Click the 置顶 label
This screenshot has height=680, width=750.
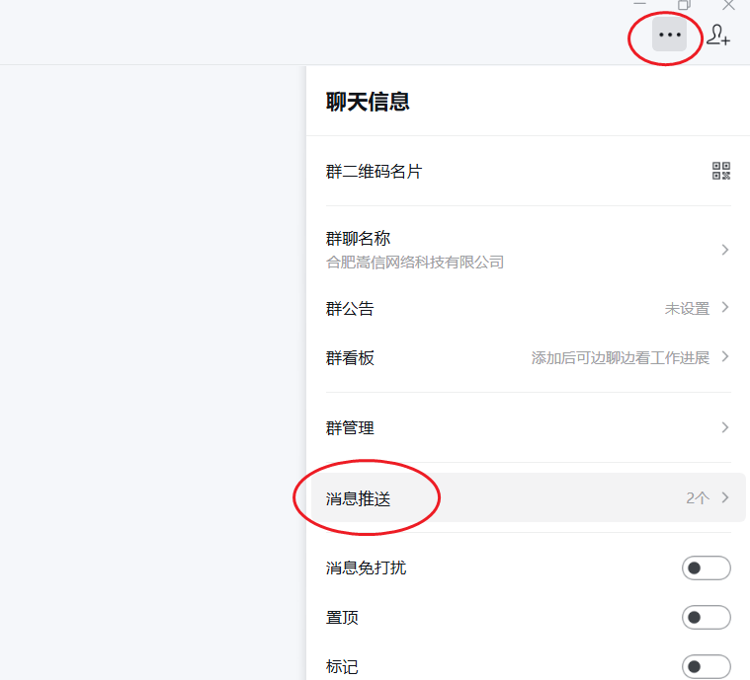342,618
